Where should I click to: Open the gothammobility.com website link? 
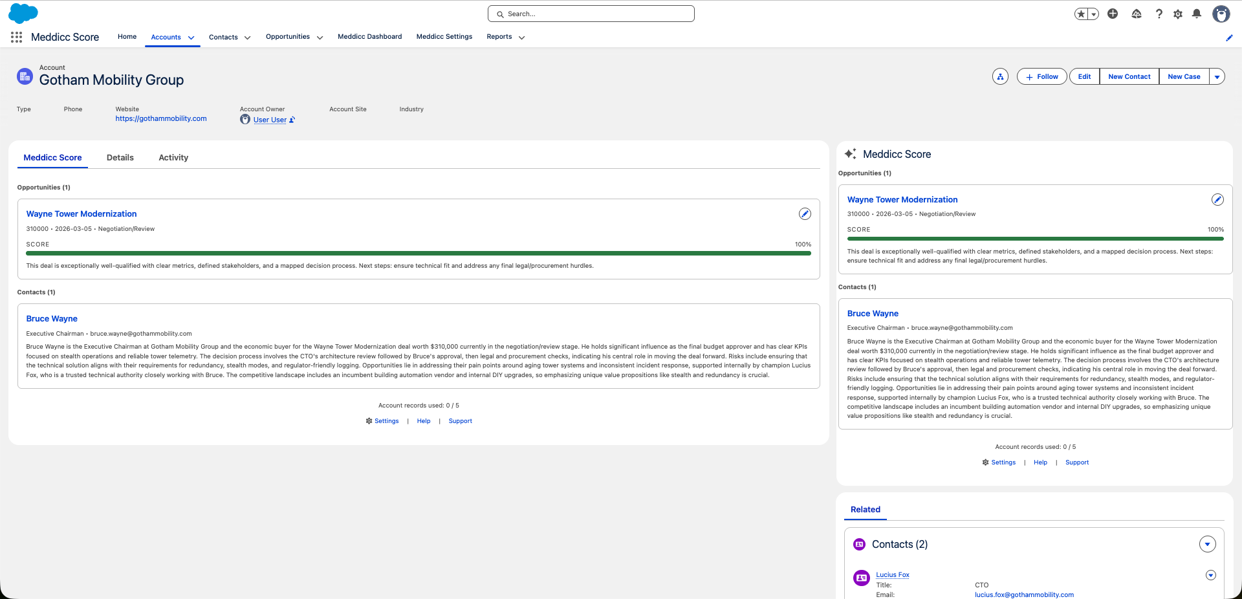tap(161, 119)
